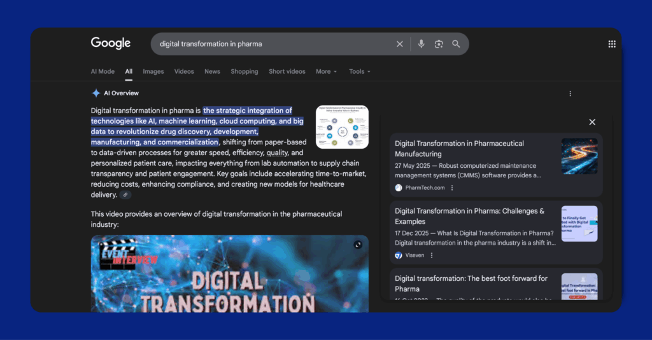This screenshot has width=652, height=340.
Task: Open 'The best foot forward for Pharma' result
Action: (x=471, y=283)
